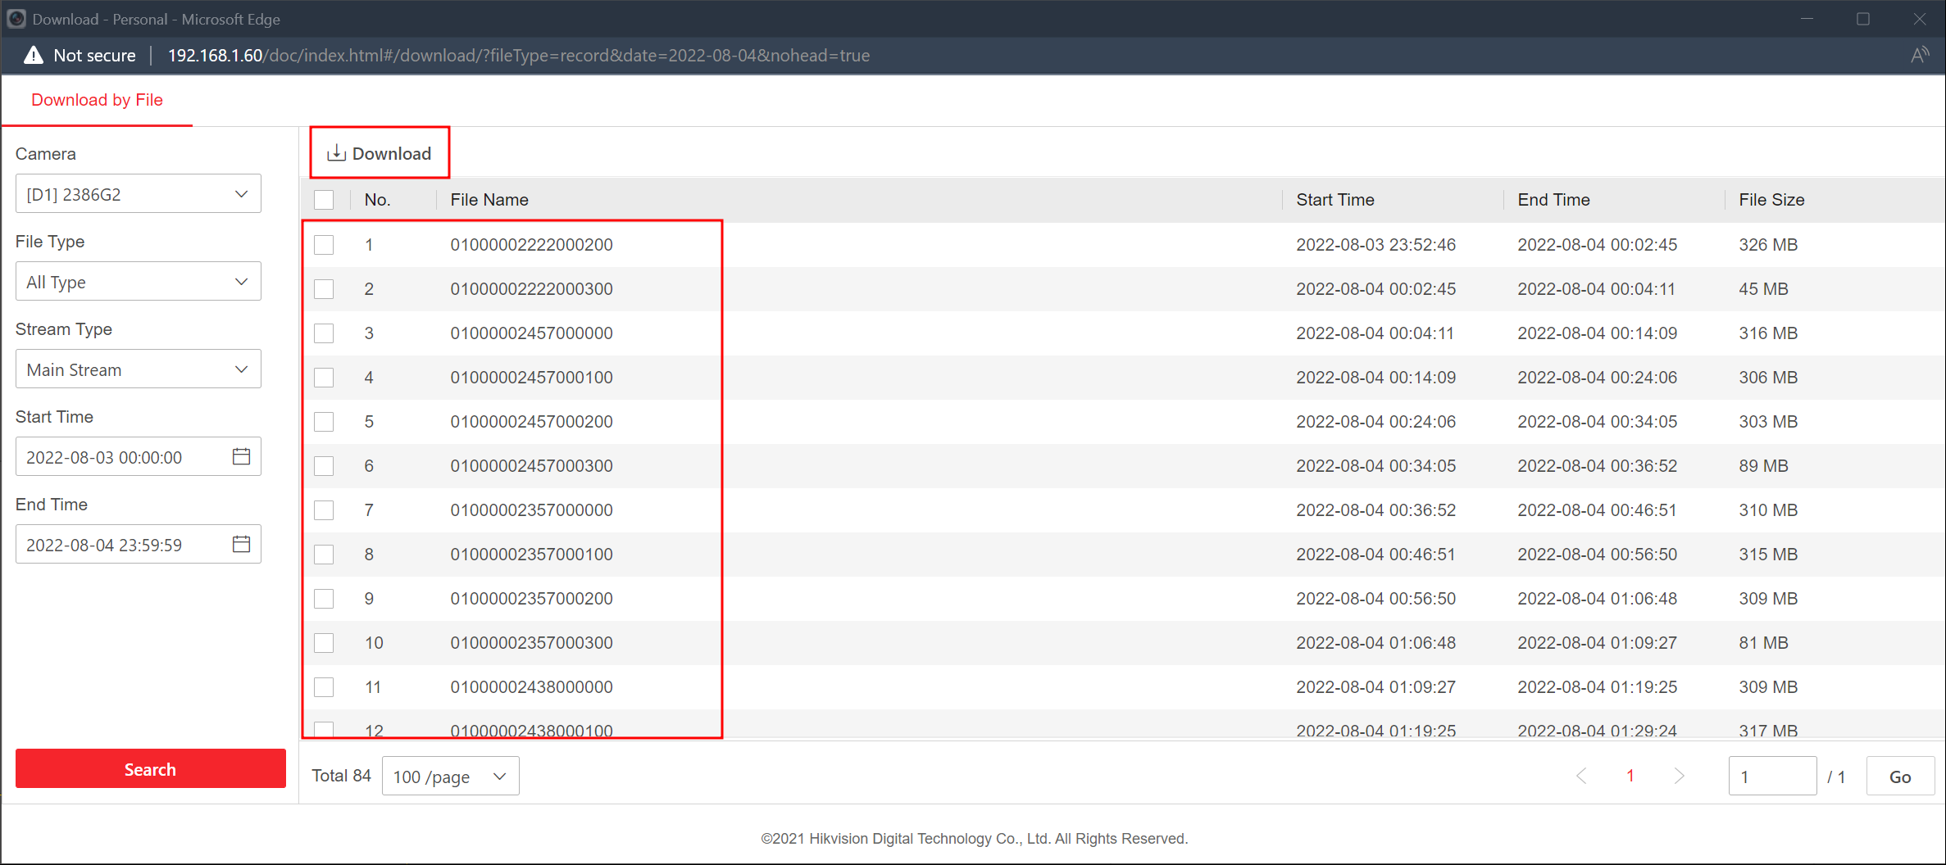Go to the next page arrow
1946x865 pixels.
point(1679,776)
